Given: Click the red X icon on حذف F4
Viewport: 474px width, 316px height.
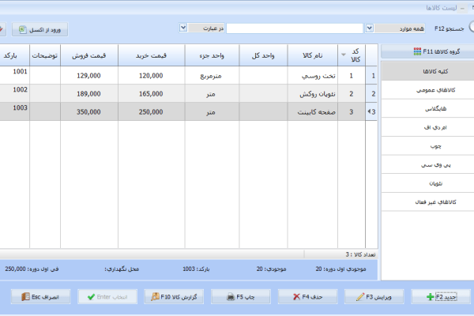Looking at the screenshot, I should [x=296, y=297].
